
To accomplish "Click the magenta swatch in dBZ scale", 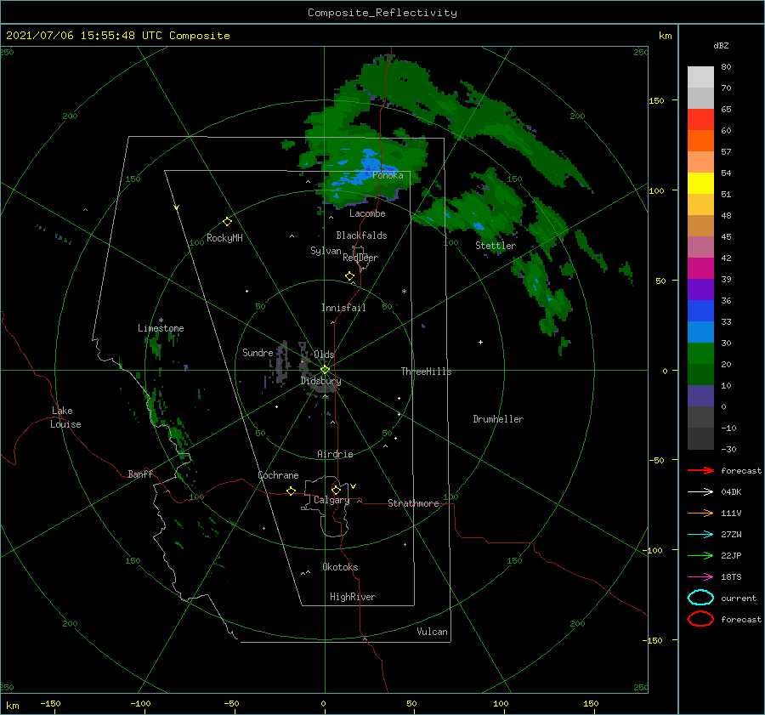I will [700, 269].
